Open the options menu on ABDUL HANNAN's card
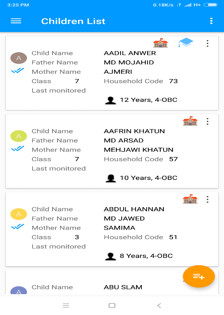The width and height of the screenshot is (224, 315). click(x=207, y=199)
